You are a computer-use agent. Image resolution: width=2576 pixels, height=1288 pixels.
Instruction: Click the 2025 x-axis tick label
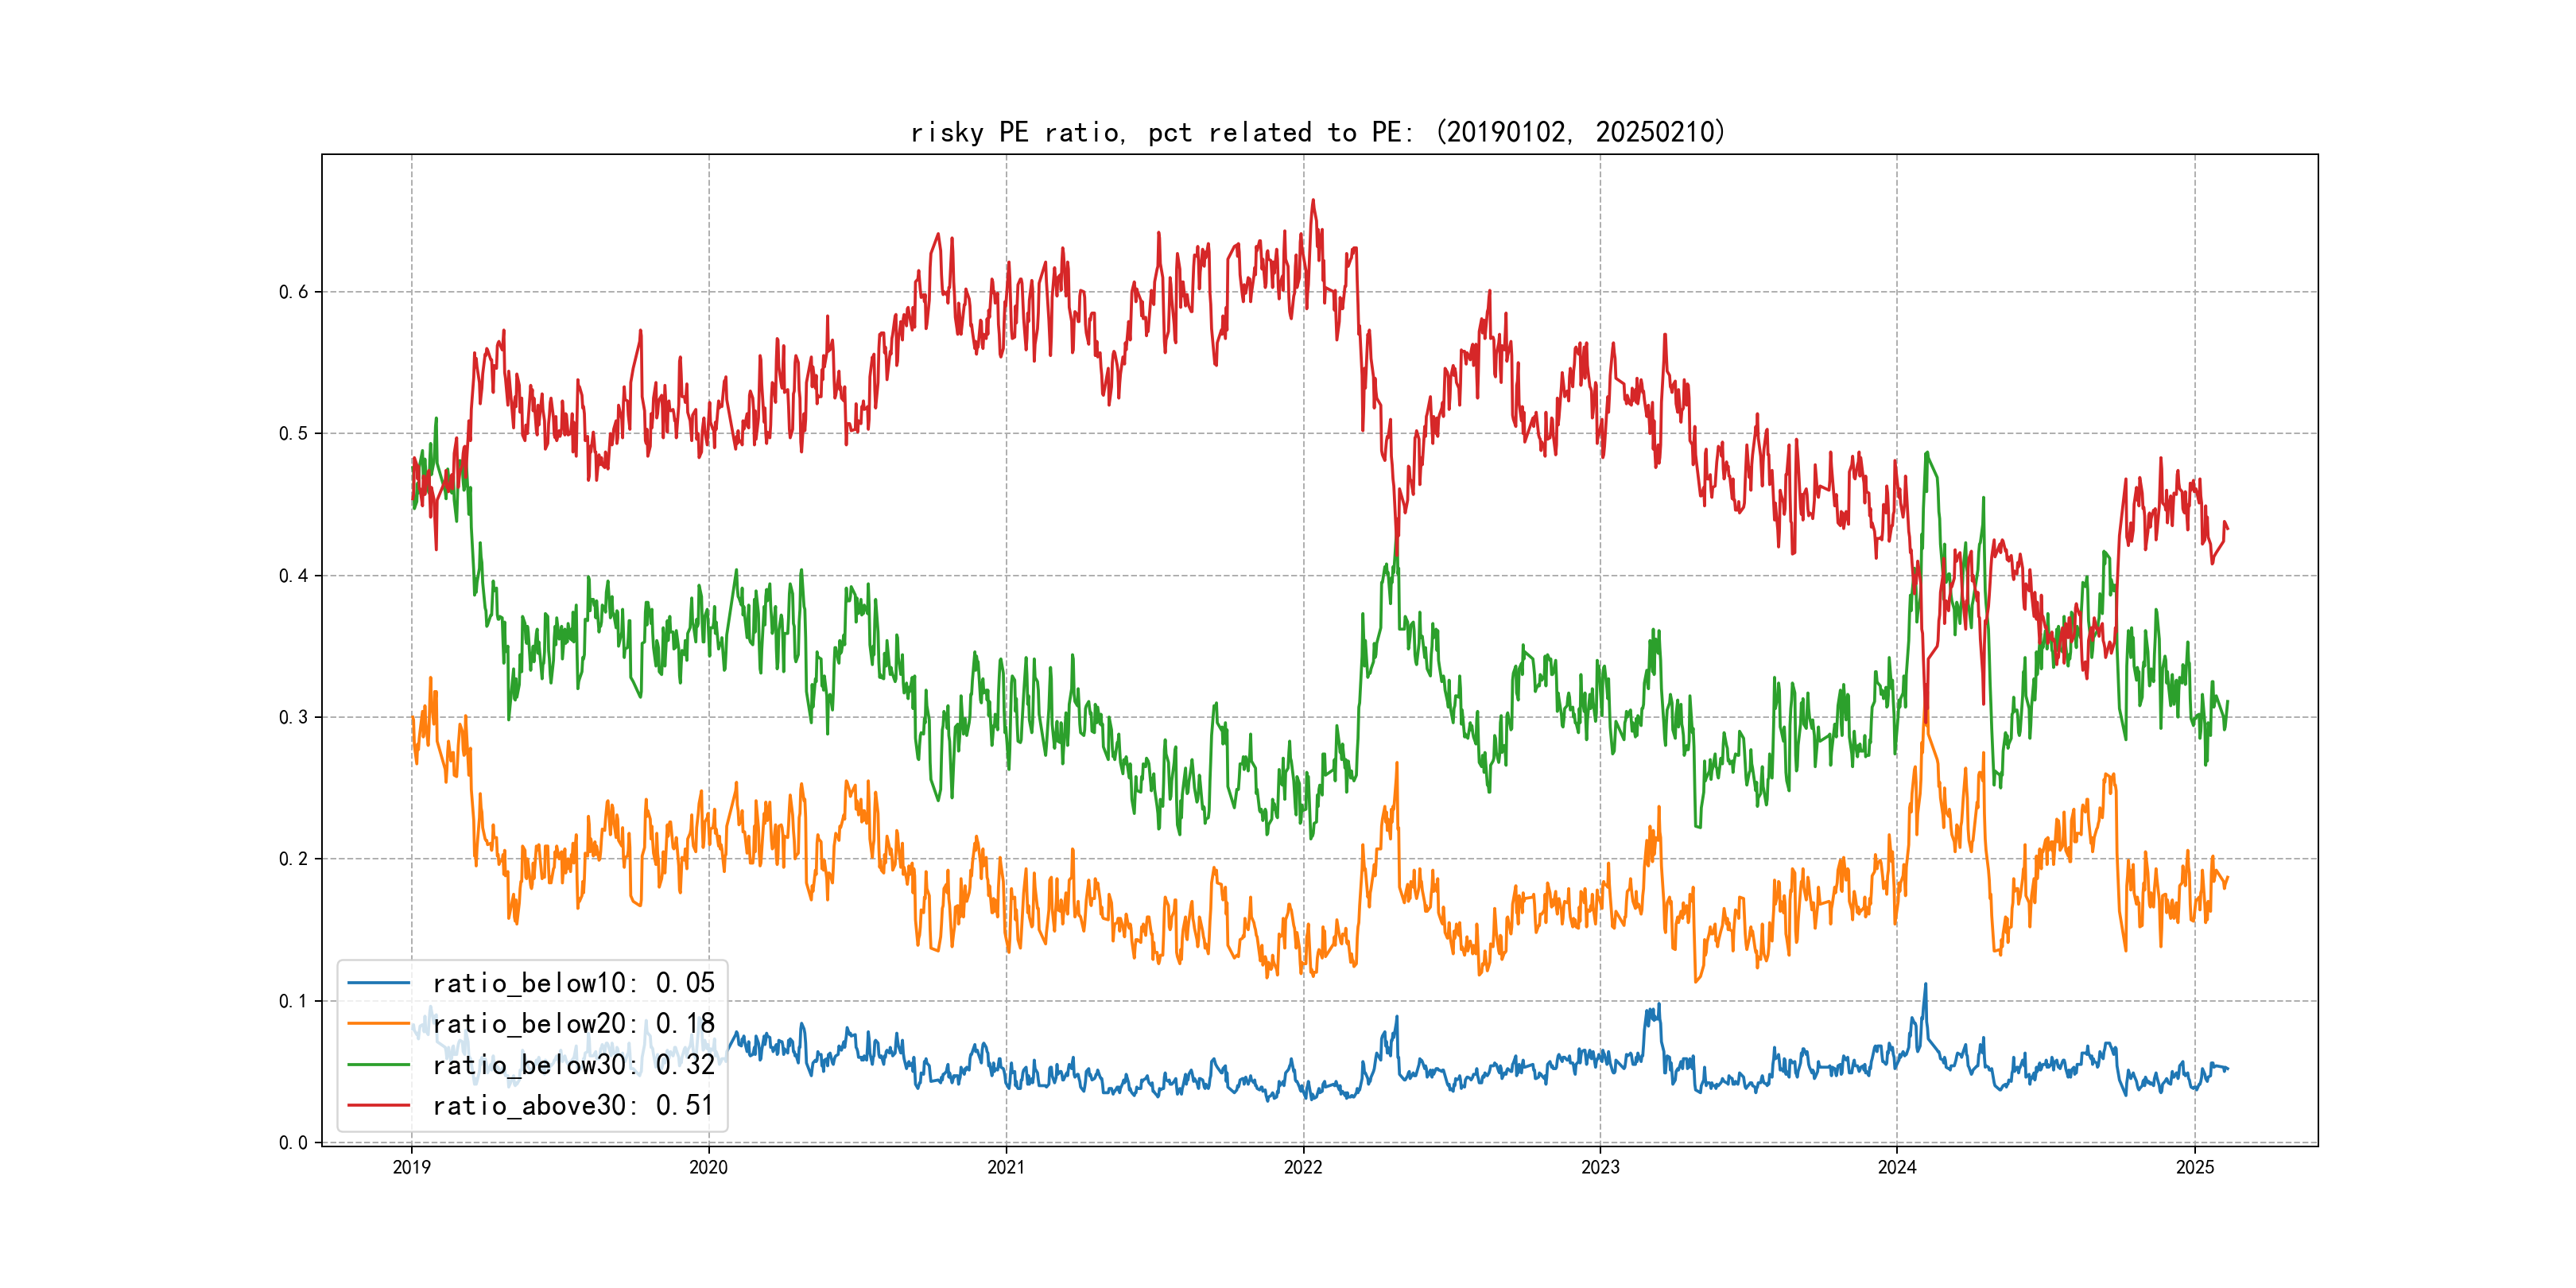(2194, 1167)
